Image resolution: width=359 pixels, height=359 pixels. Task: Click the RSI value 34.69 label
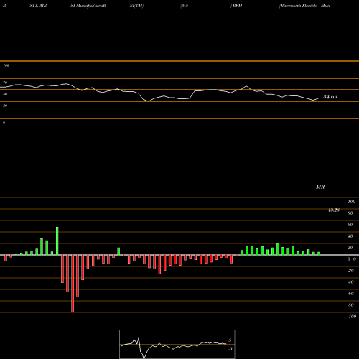pyautogui.click(x=330, y=97)
